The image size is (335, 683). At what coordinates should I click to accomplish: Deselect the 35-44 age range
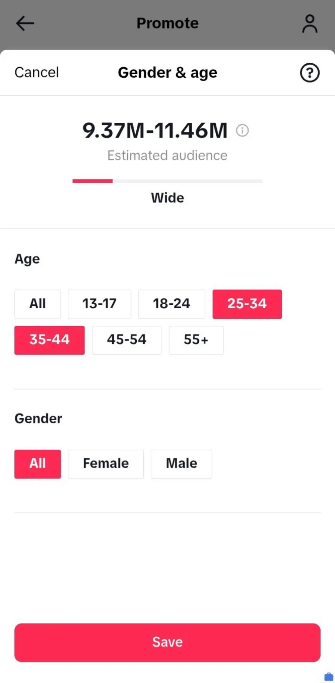click(49, 340)
